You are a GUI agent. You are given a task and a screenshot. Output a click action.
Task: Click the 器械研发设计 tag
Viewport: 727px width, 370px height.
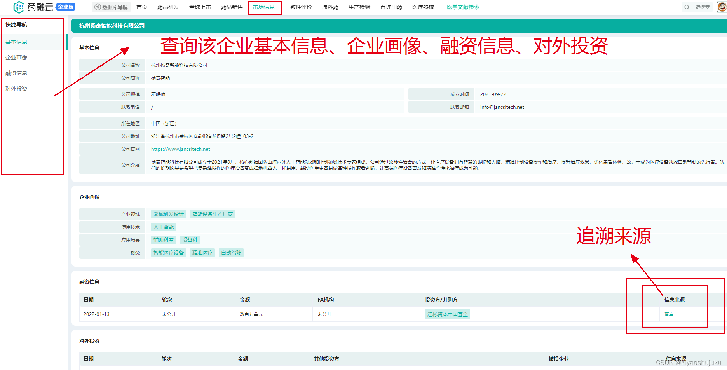tap(169, 214)
